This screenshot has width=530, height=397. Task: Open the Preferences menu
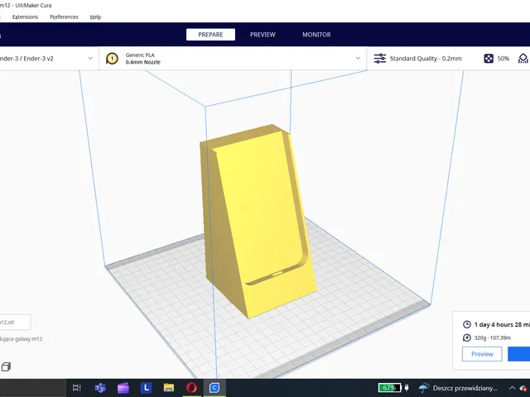click(x=64, y=17)
